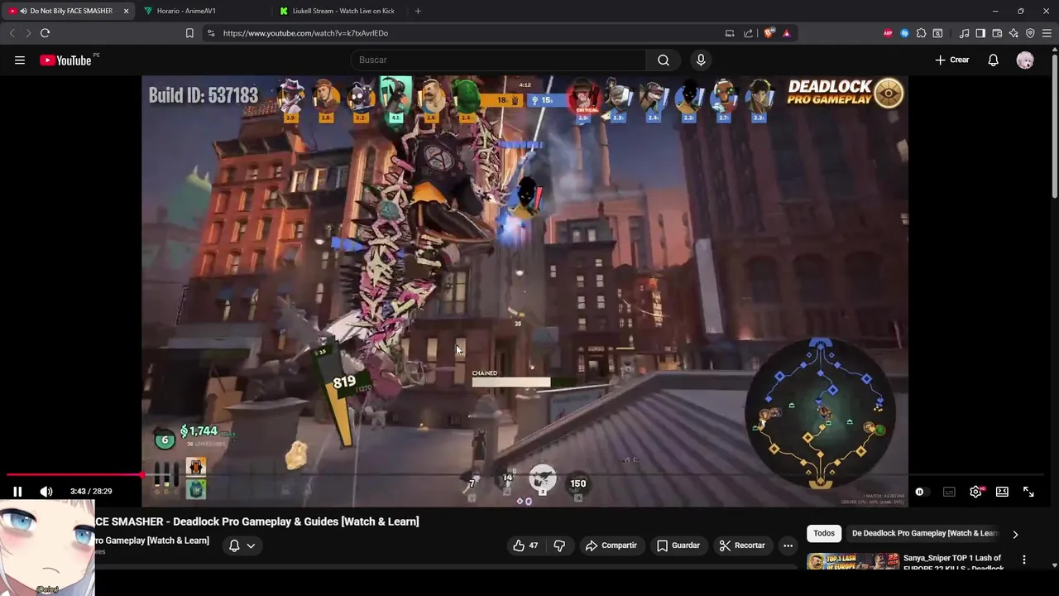Viewport: 1059px width, 596px height.
Task: Install app / cast screen icon in address bar
Action: [x=729, y=33]
